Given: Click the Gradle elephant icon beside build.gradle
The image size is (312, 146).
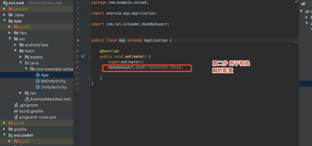Looking at the screenshot, I should click(x=16, y=111).
